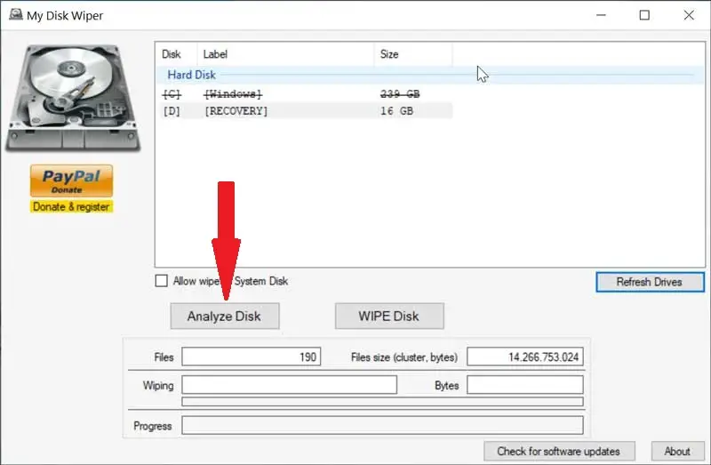Select the 239 GB size cell
Screen dimensions: 711x465
pos(399,94)
